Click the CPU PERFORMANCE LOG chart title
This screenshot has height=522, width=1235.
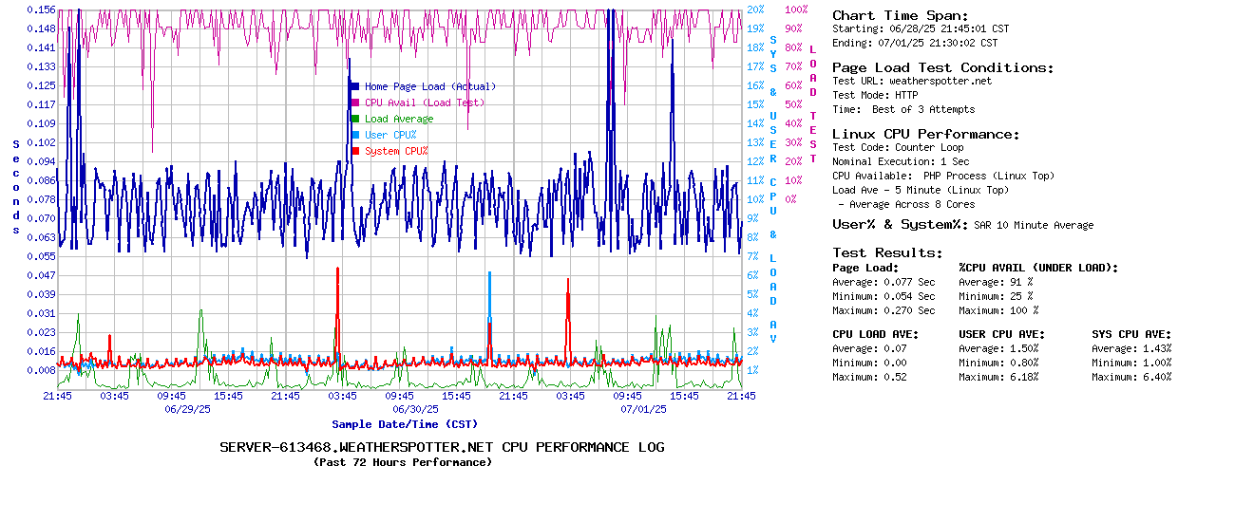pyautogui.click(x=442, y=447)
